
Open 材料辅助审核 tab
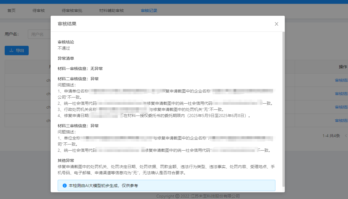pyautogui.click(x=112, y=11)
